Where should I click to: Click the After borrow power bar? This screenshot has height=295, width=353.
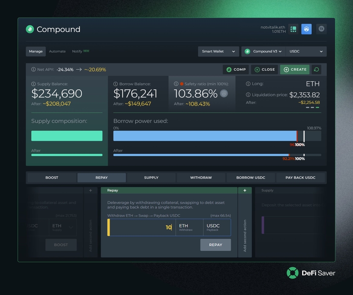[217, 155]
